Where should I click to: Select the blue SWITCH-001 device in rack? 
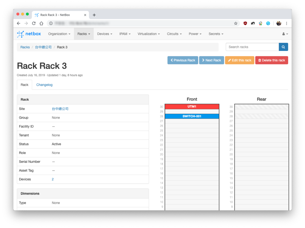point(192,116)
